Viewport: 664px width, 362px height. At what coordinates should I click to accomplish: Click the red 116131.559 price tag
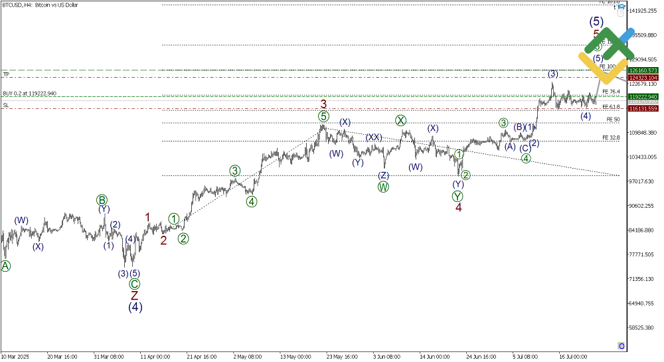tap(642, 108)
